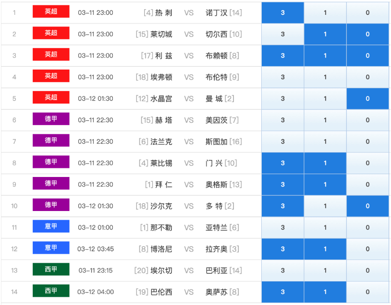
Task: Choose 1 for 赫塔 vs 美因茨
Action: pyautogui.click(x=325, y=120)
